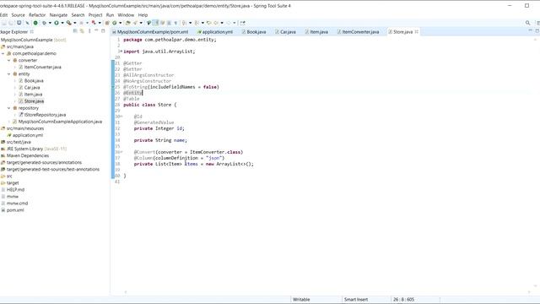Switch to the application.yml tab
The width and height of the screenshot is (540, 304).
point(215,32)
